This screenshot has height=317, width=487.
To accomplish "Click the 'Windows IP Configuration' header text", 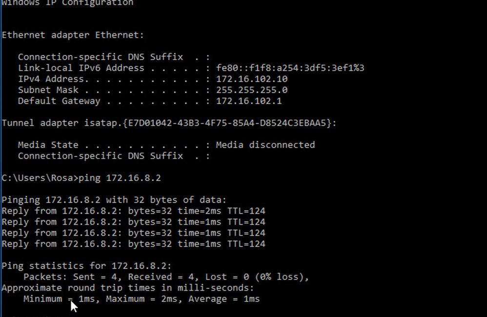I will [68, 3].
